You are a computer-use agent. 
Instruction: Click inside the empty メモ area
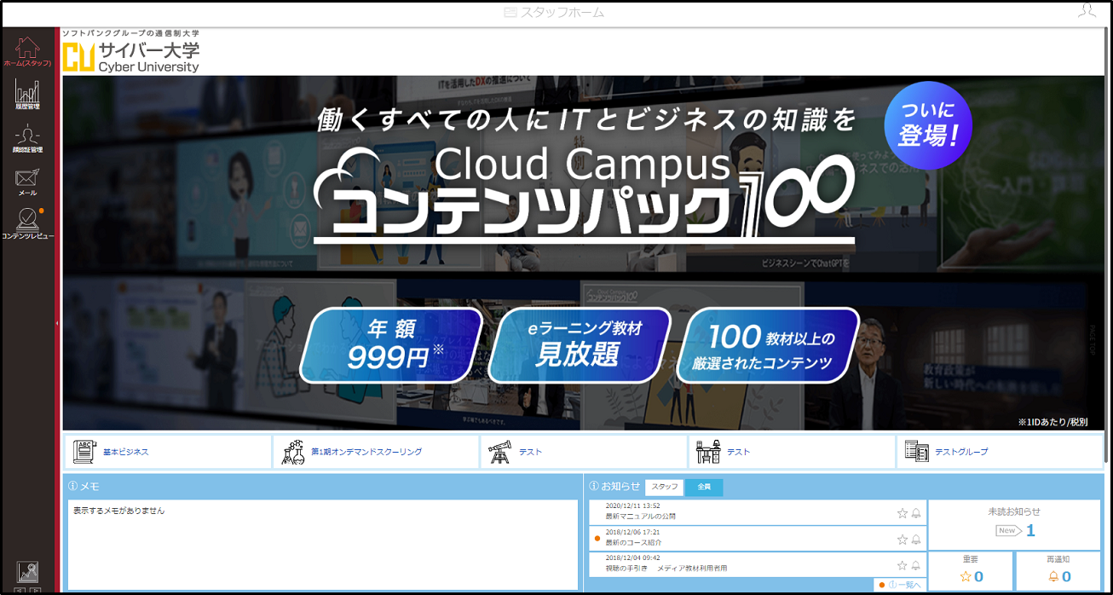(x=323, y=545)
